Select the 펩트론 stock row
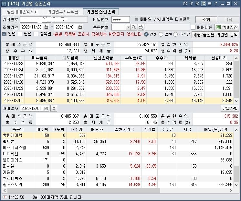 118,141
